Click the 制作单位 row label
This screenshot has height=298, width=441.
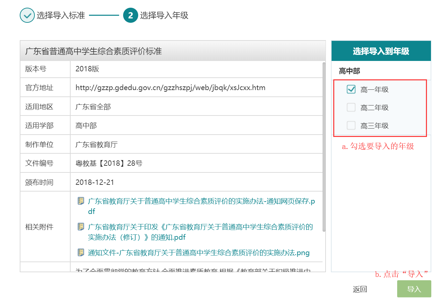(x=39, y=145)
